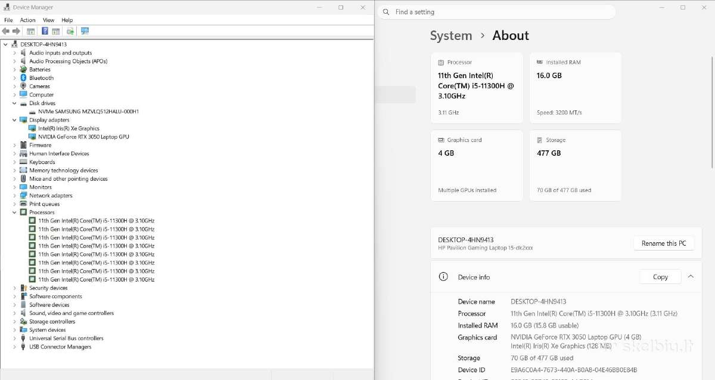Expand Audio inputs and outputs

click(x=15, y=53)
